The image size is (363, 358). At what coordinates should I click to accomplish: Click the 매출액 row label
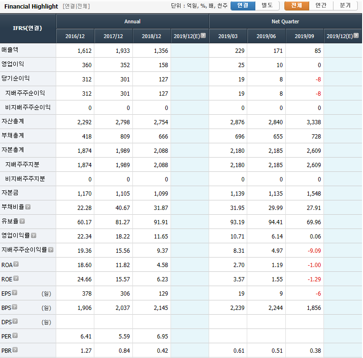pyautogui.click(x=10, y=50)
